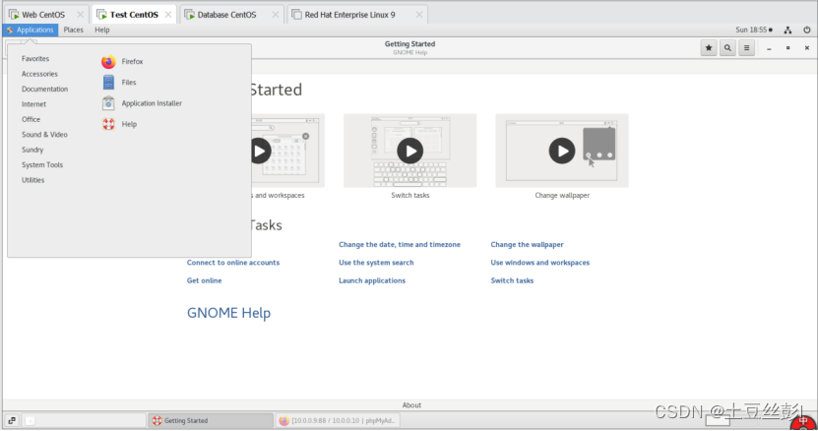Switch to the Web CentOS tab
Screen dimensions: 818x431
coord(43,15)
